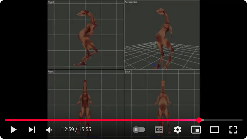Enter full screen mode
This screenshot has width=247, height=139.
click(233, 130)
